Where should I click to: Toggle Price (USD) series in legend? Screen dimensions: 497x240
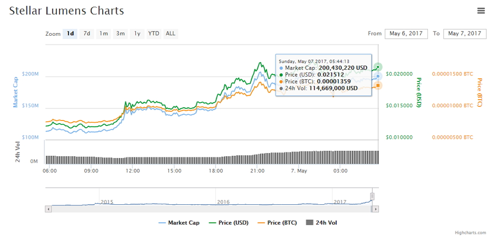[x=229, y=222]
